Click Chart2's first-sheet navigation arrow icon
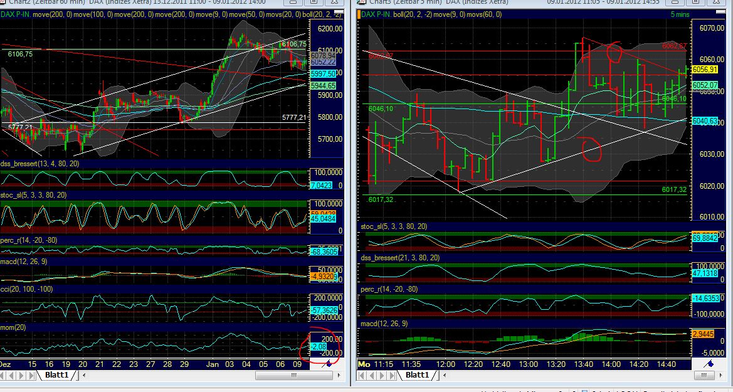Image resolution: width=733 pixels, height=392 pixels. (3, 375)
